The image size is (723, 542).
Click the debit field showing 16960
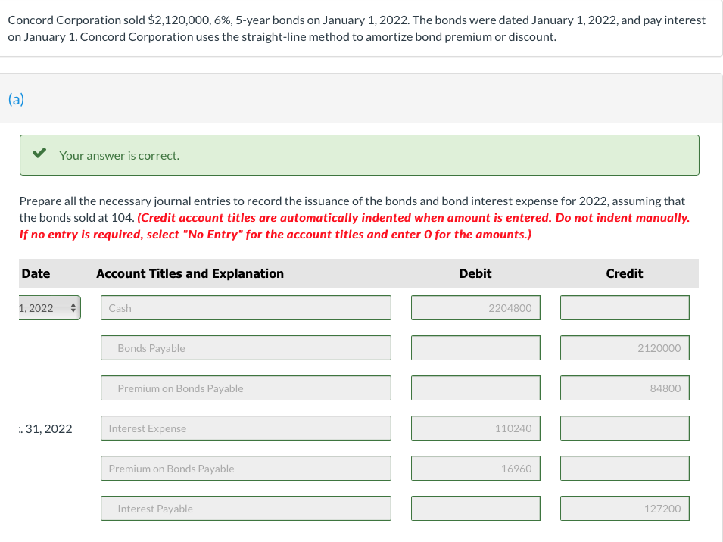coord(475,469)
